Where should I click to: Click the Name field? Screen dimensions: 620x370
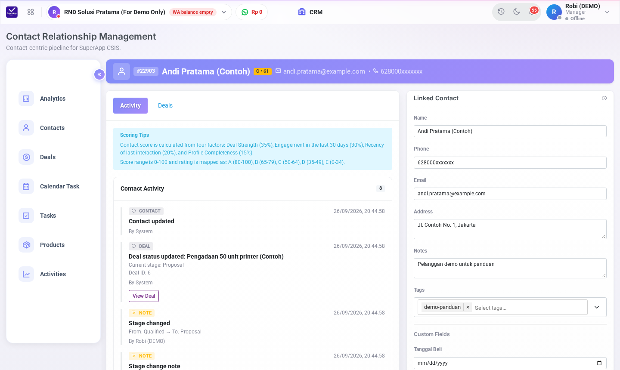tap(510, 131)
